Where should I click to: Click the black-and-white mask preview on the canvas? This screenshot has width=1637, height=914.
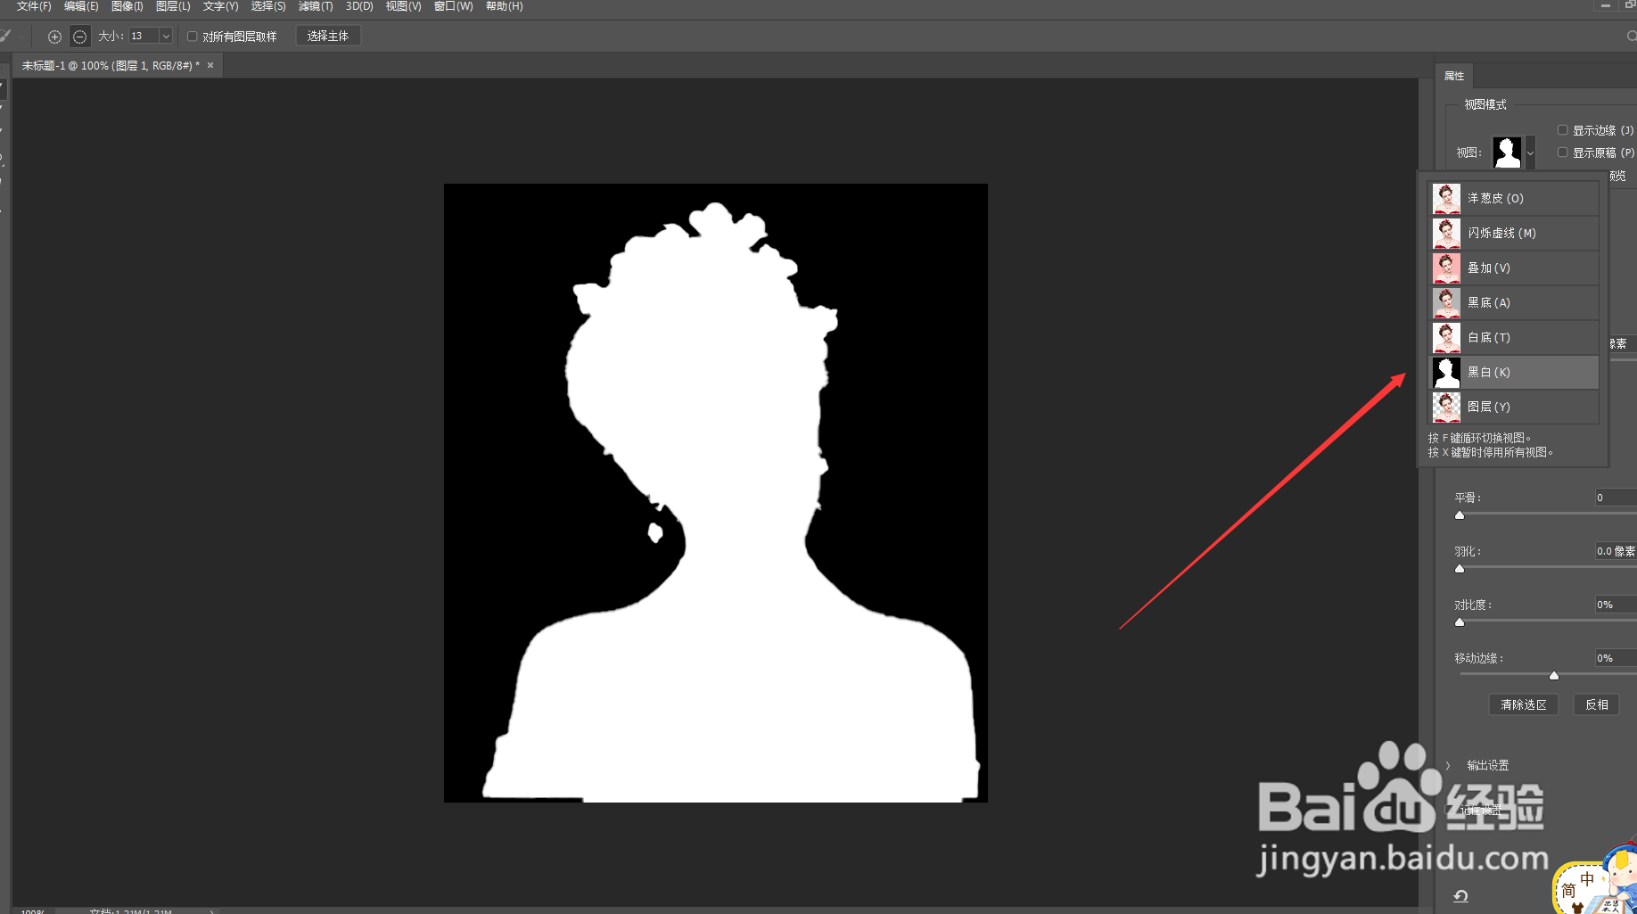point(716,493)
